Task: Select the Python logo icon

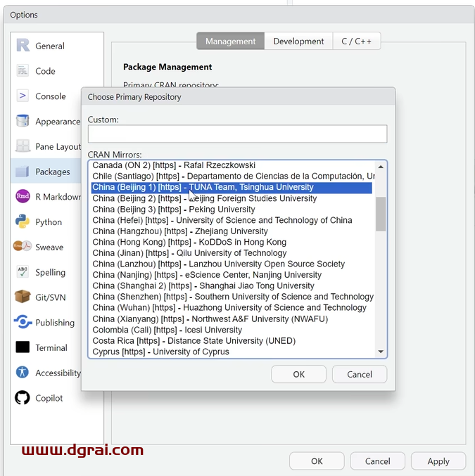Action: tap(23, 221)
